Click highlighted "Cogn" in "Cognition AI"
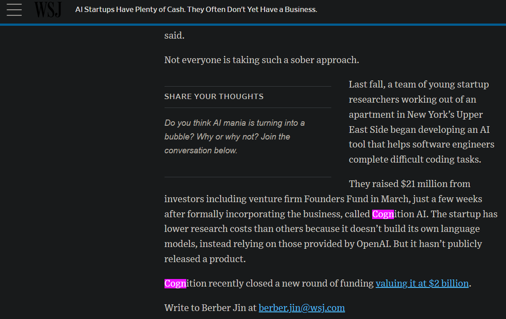This screenshot has width=506, height=319. click(383, 214)
